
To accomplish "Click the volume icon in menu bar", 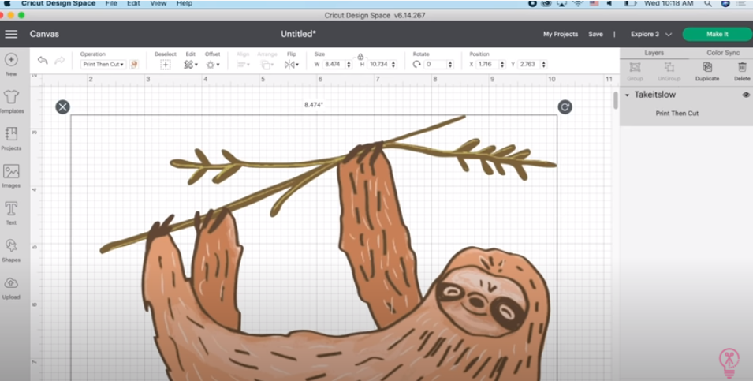I will coord(609,3).
